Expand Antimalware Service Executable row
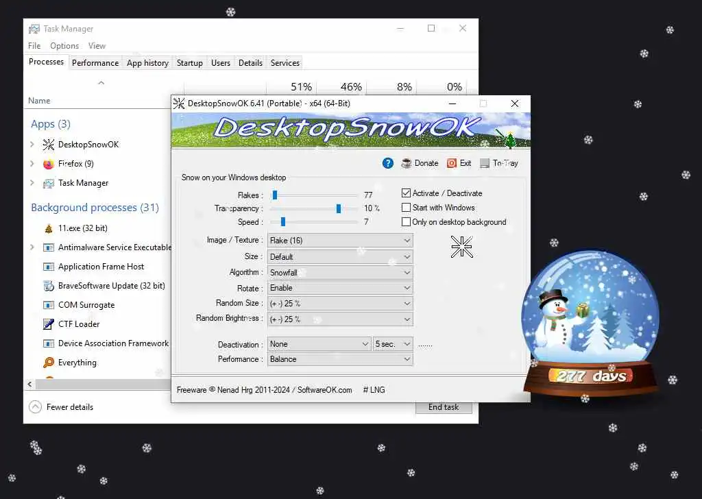The image size is (702, 499). pos(32,247)
